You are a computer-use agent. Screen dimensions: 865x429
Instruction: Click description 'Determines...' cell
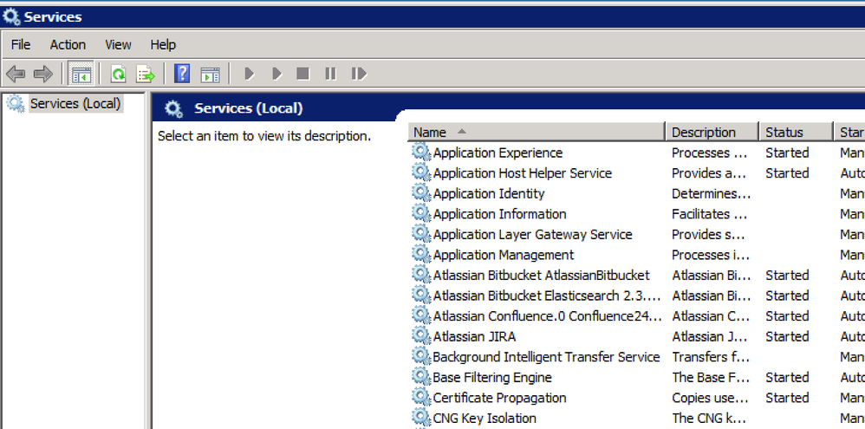(x=711, y=193)
